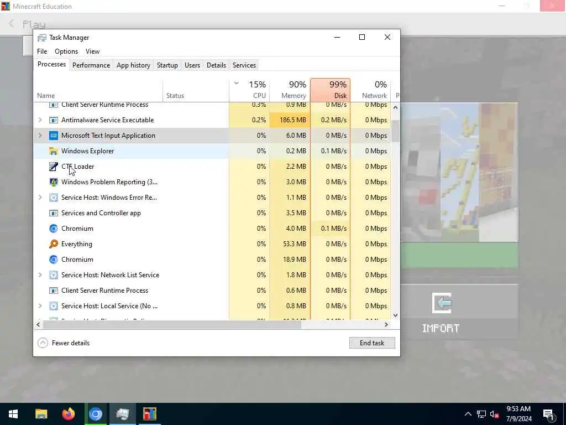Viewport: 566px width, 425px height.
Task: Click the Microsoft Text Input Application icon
Action: tap(54, 136)
